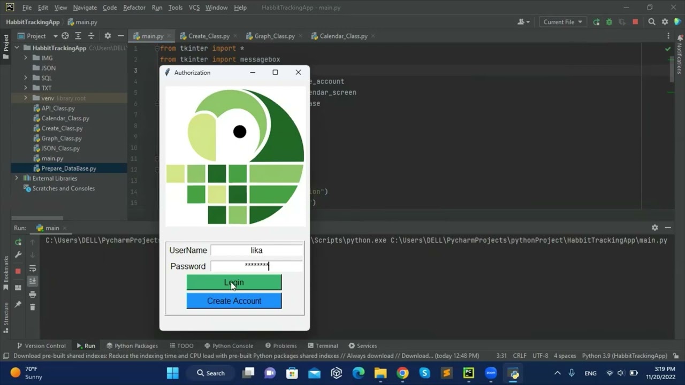Switch to Calendar_Class.py editor tab
Image resolution: width=685 pixels, height=385 pixels.
342,36
